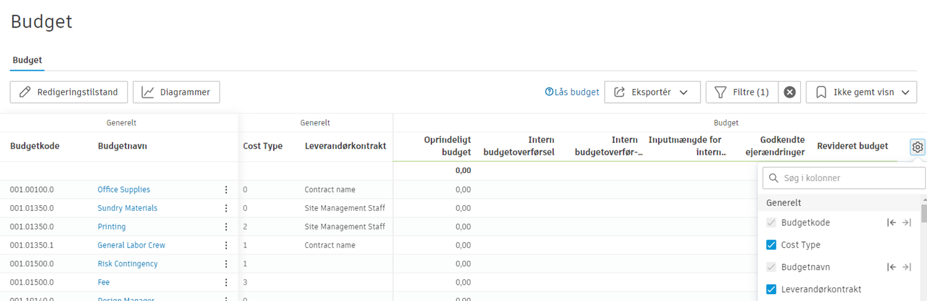Viewport: 927px width, 301px height.
Task: Click the disabled Budgetkode checkbox
Action: pos(771,223)
